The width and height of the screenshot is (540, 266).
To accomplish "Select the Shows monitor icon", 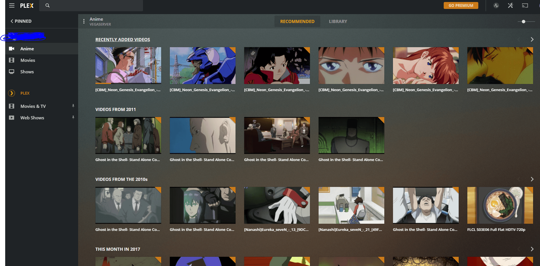I will coord(12,72).
